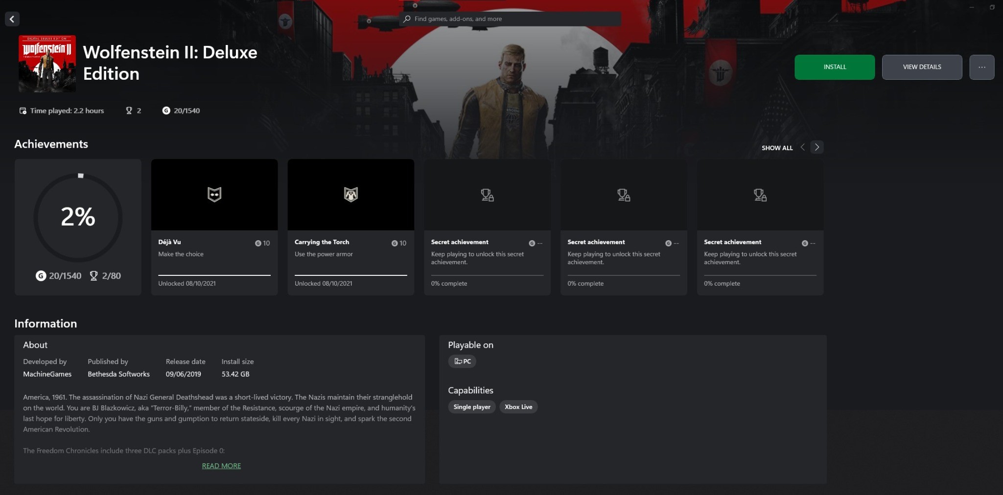The width and height of the screenshot is (1003, 495).
Task: Click the 09/06/2019 release date
Action: click(x=183, y=374)
